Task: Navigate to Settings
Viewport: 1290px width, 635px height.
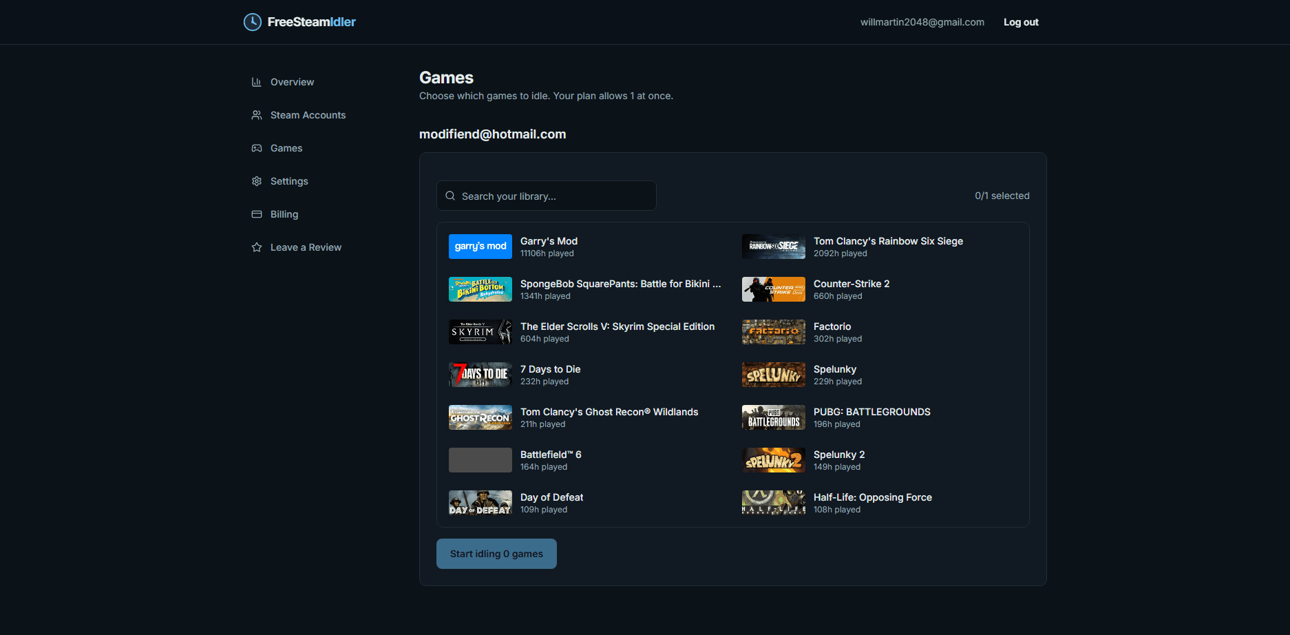Action: click(289, 181)
